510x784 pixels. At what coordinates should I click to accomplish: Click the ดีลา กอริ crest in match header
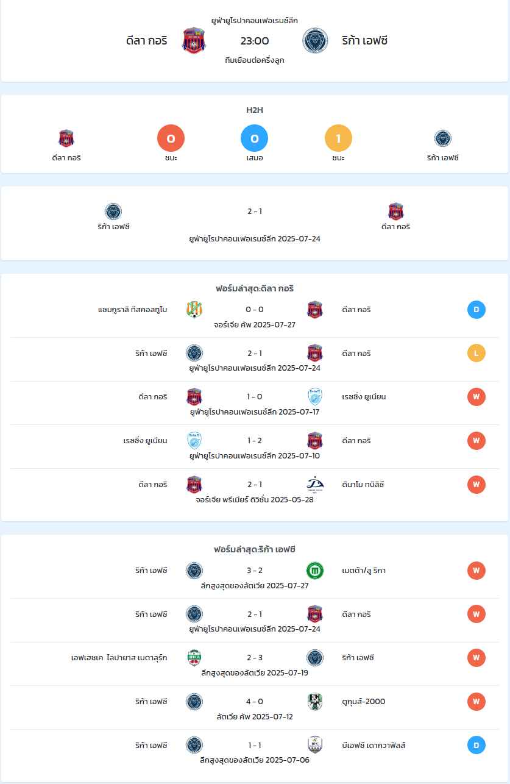tap(194, 40)
